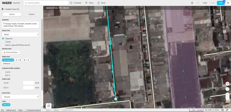Click the search magnifier icon
The width and height of the screenshot is (231, 112).
point(26,3)
